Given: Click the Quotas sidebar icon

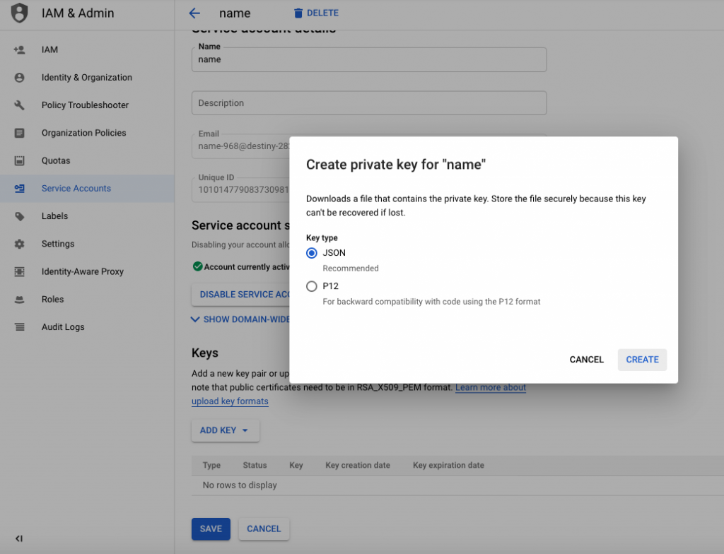Looking at the screenshot, I should tap(19, 160).
